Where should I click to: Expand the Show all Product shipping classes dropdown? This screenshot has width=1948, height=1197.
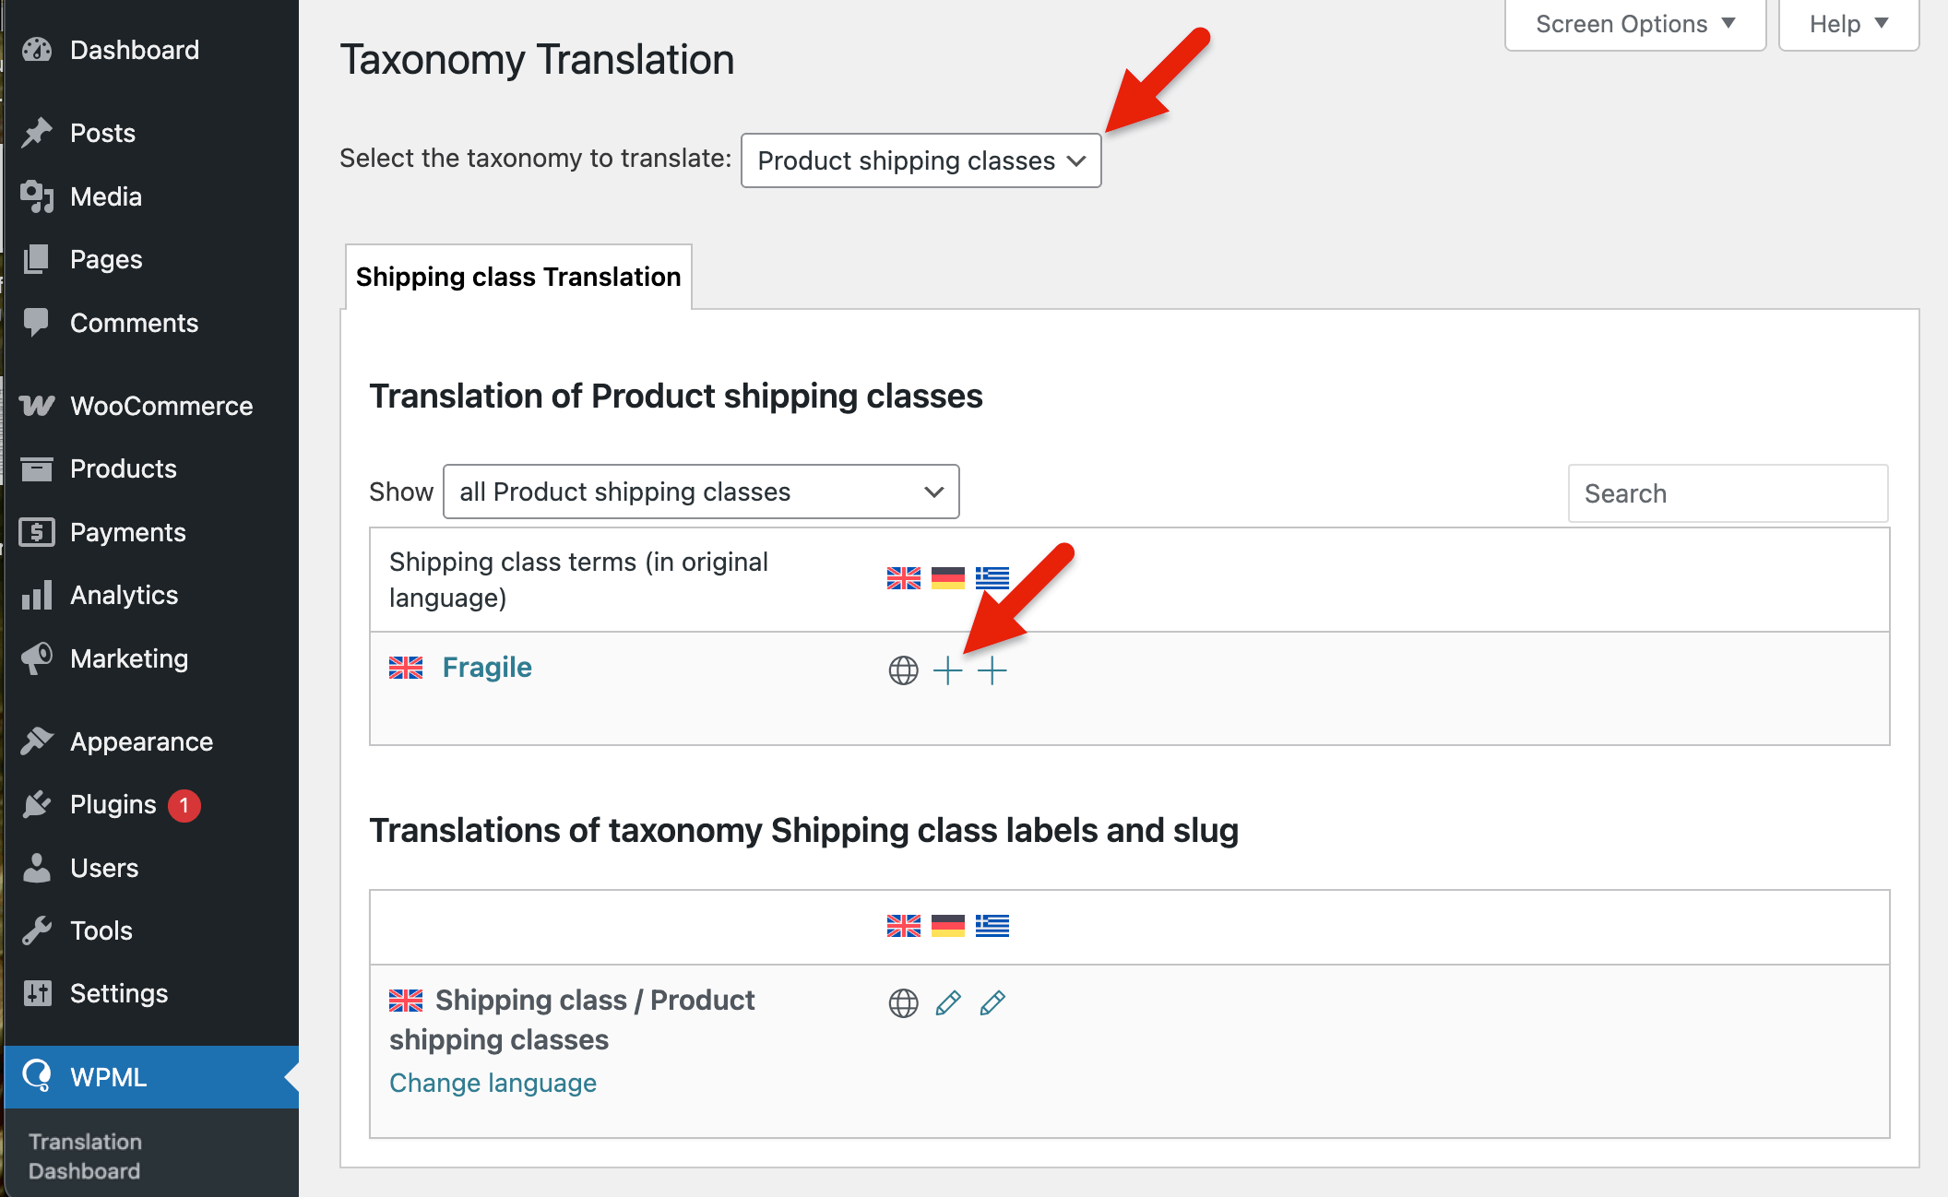click(701, 492)
